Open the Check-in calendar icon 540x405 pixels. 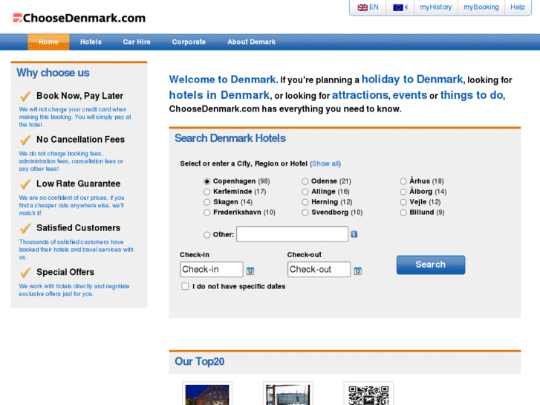pos(250,271)
